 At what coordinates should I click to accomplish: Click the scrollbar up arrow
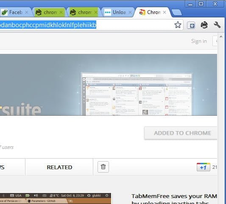coord(221,36)
